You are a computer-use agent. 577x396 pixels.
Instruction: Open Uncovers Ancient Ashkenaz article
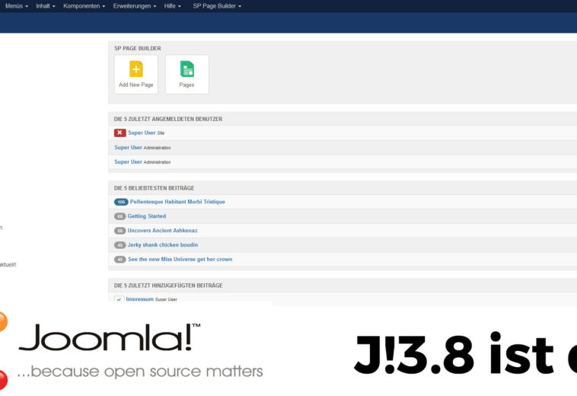(162, 231)
